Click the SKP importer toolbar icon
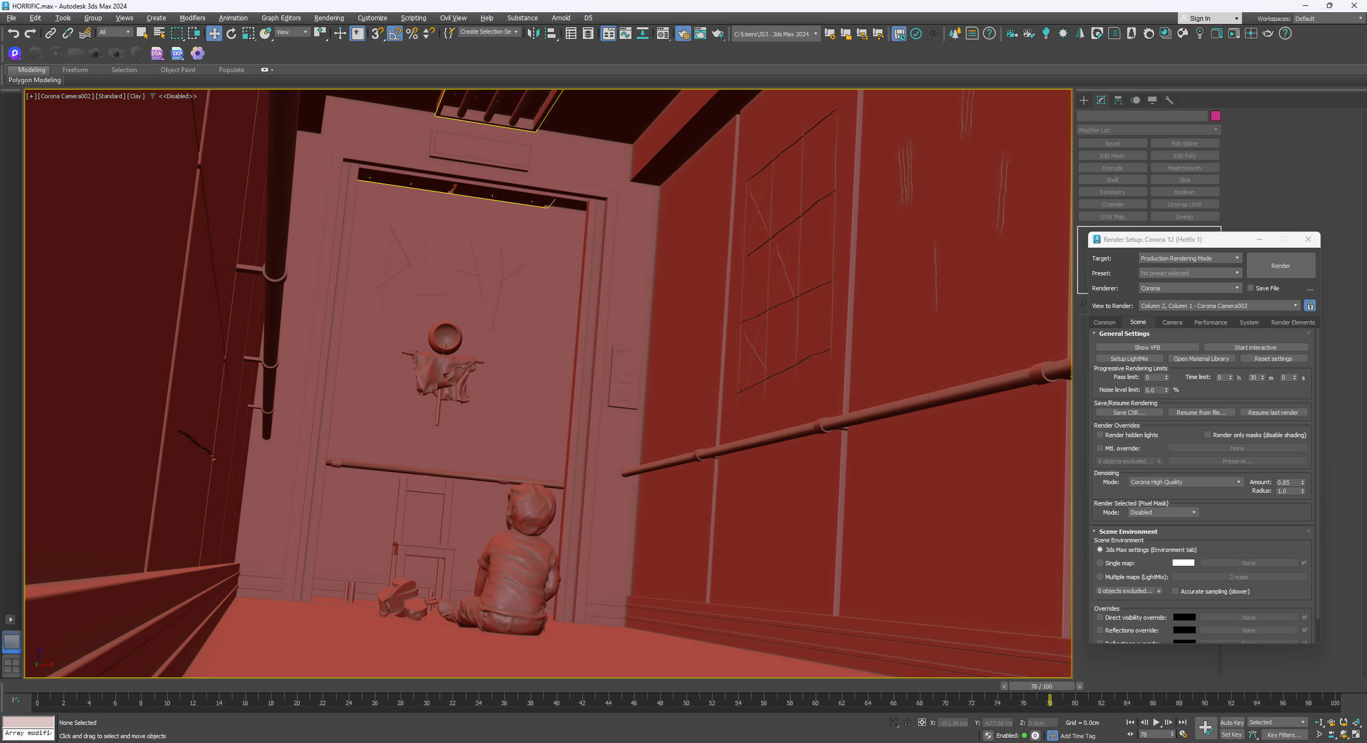 point(177,53)
